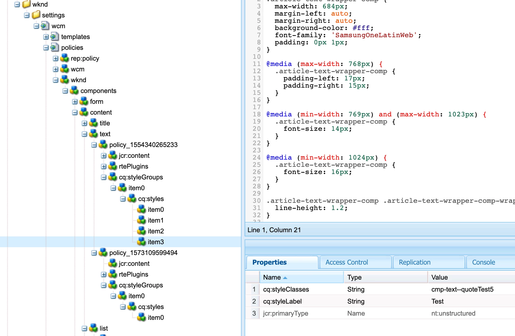
Task: Place cursor on font-family code line
Action: click(348, 35)
